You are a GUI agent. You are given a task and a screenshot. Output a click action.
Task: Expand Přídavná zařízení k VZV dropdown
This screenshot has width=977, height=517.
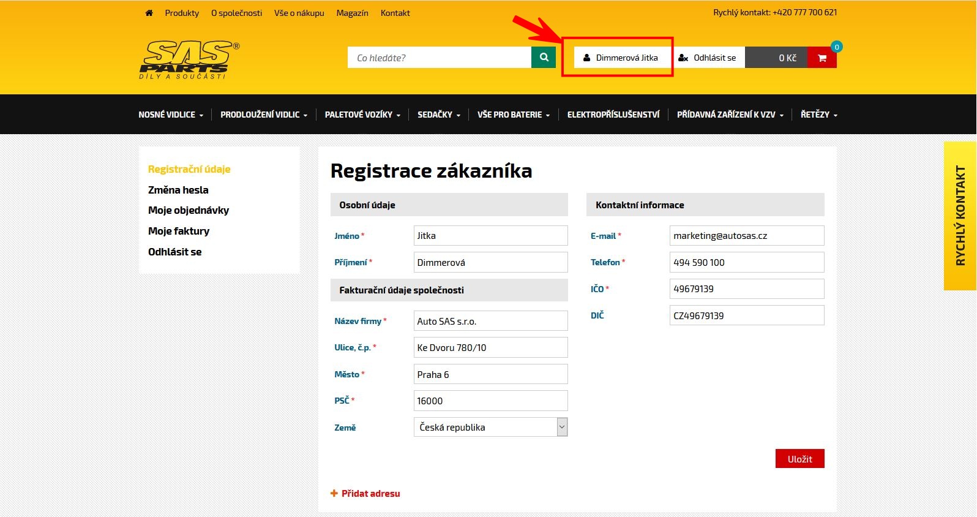[730, 115]
